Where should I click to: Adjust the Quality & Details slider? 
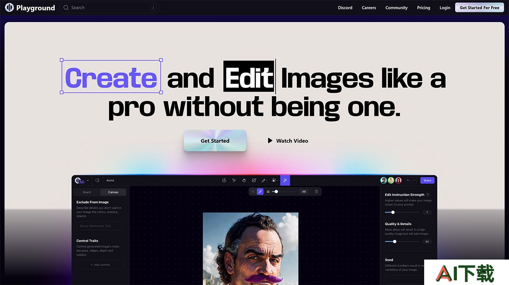click(x=402, y=241)
